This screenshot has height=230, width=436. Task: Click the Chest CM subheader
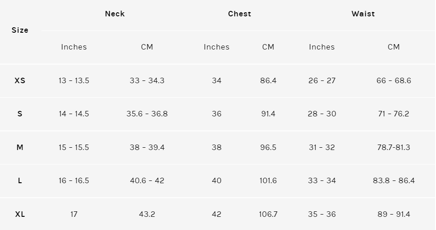[x=268, y=47]
